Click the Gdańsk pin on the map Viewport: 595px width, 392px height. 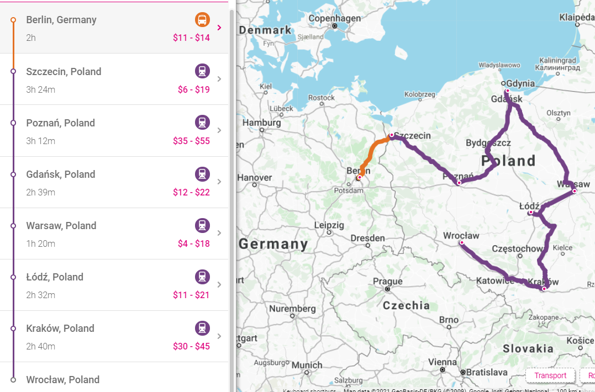coord(507,91)
